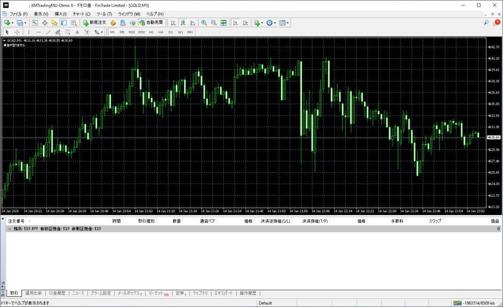Image resolution: width=503 pixels, height=307 pixels.
Task: Switch chart to line chart display
Action: [192, 23]
